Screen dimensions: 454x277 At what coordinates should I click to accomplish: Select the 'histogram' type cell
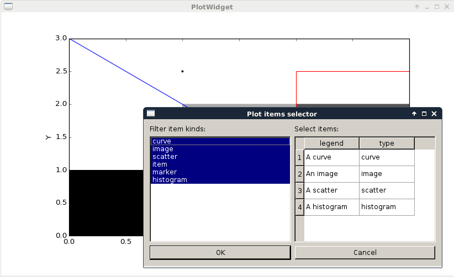coord(387,207)
